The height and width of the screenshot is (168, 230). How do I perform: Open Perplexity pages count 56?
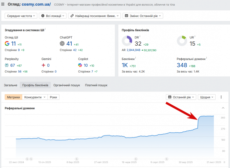[20, 72]
